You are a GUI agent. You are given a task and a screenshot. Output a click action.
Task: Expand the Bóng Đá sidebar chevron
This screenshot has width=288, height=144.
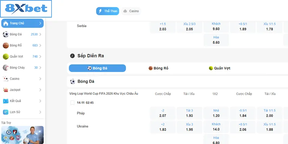point(40,35)
